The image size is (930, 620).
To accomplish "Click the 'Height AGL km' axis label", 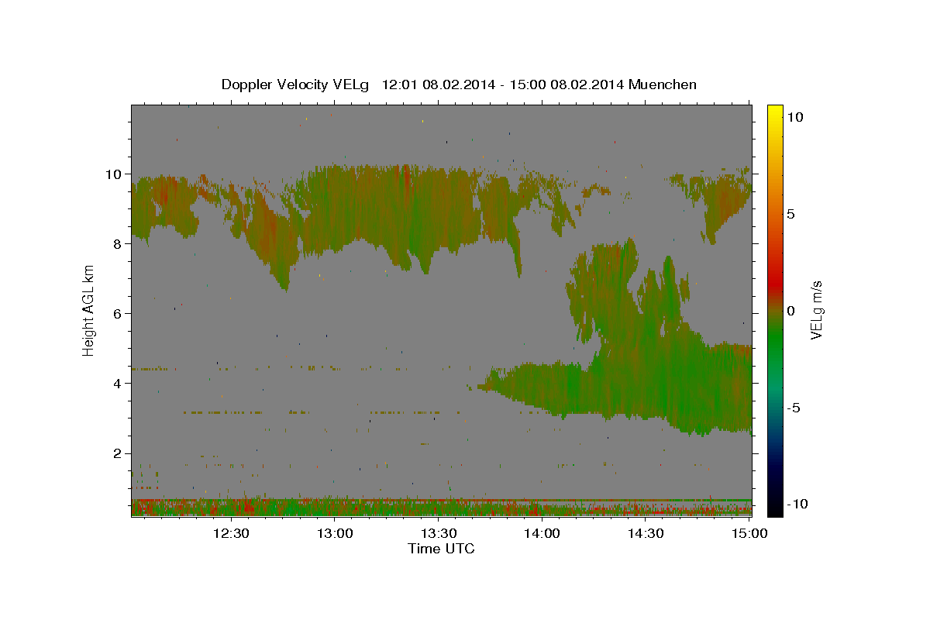I will click(89, 312).
